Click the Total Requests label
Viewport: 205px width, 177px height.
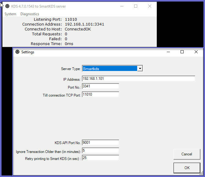pos(47,34)
